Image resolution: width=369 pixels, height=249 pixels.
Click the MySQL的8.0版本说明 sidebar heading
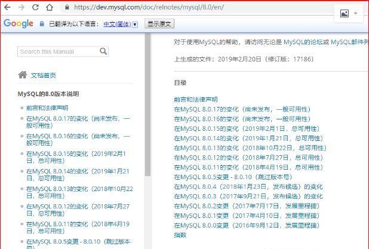tap(48, 94)
